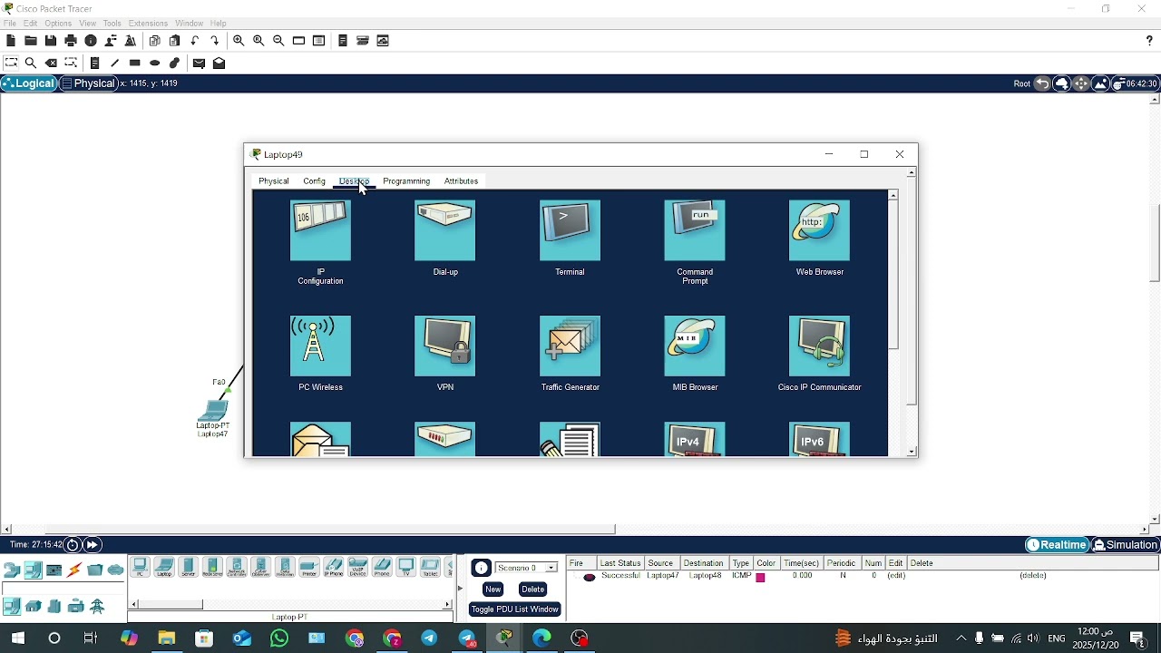Open the Config tab of Laptop49
Viewport: 1161px width, 653px height.
[x=315, y=181]
